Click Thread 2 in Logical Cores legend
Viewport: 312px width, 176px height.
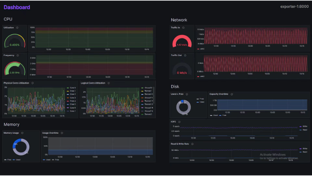147,114
